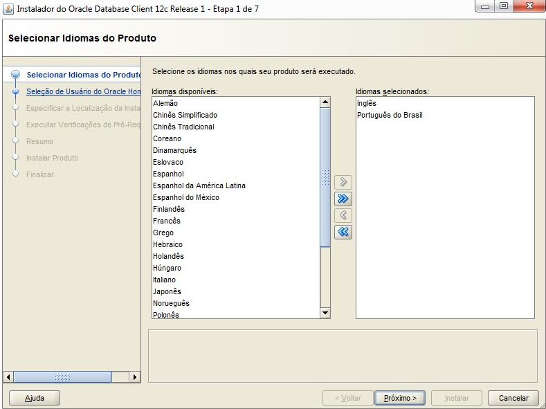This screenshot has width=546, height=409.
Task: Add all languages with double right arrow
Action: click(343, 199)
